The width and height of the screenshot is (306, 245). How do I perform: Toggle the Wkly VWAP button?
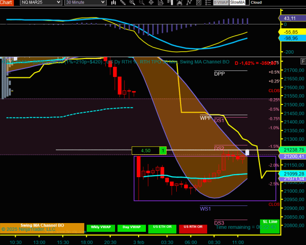[x=101, y=228]
